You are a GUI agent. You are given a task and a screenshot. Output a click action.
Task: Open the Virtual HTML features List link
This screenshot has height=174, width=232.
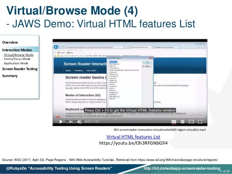coord(133,137)
